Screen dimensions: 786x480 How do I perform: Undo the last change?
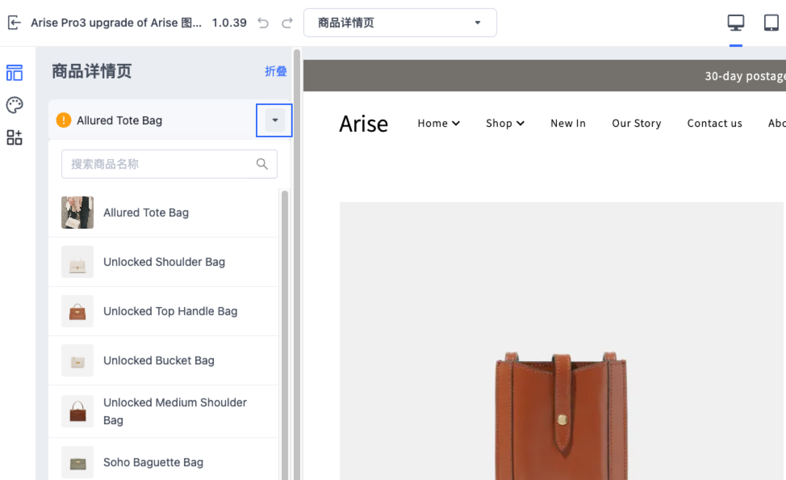coord(263,23)
